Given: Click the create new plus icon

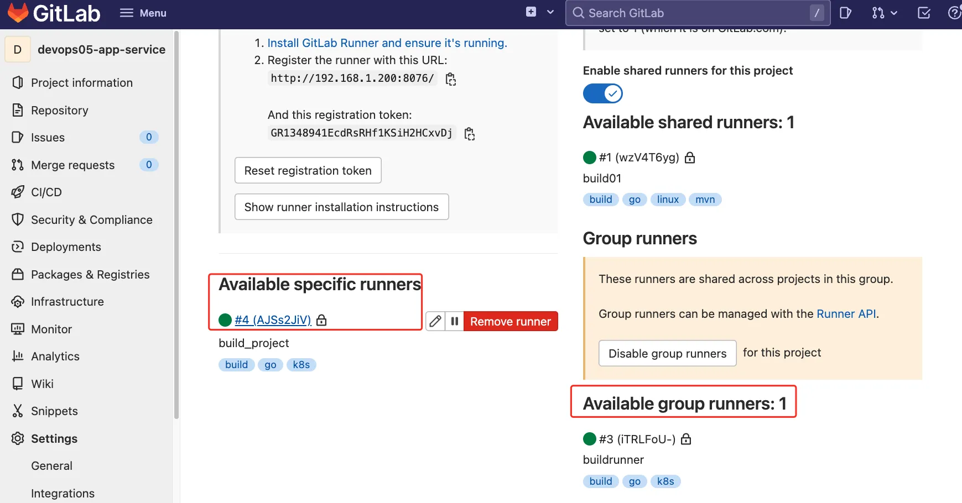Looking at the screenshot, I should (x=531, y=12).
